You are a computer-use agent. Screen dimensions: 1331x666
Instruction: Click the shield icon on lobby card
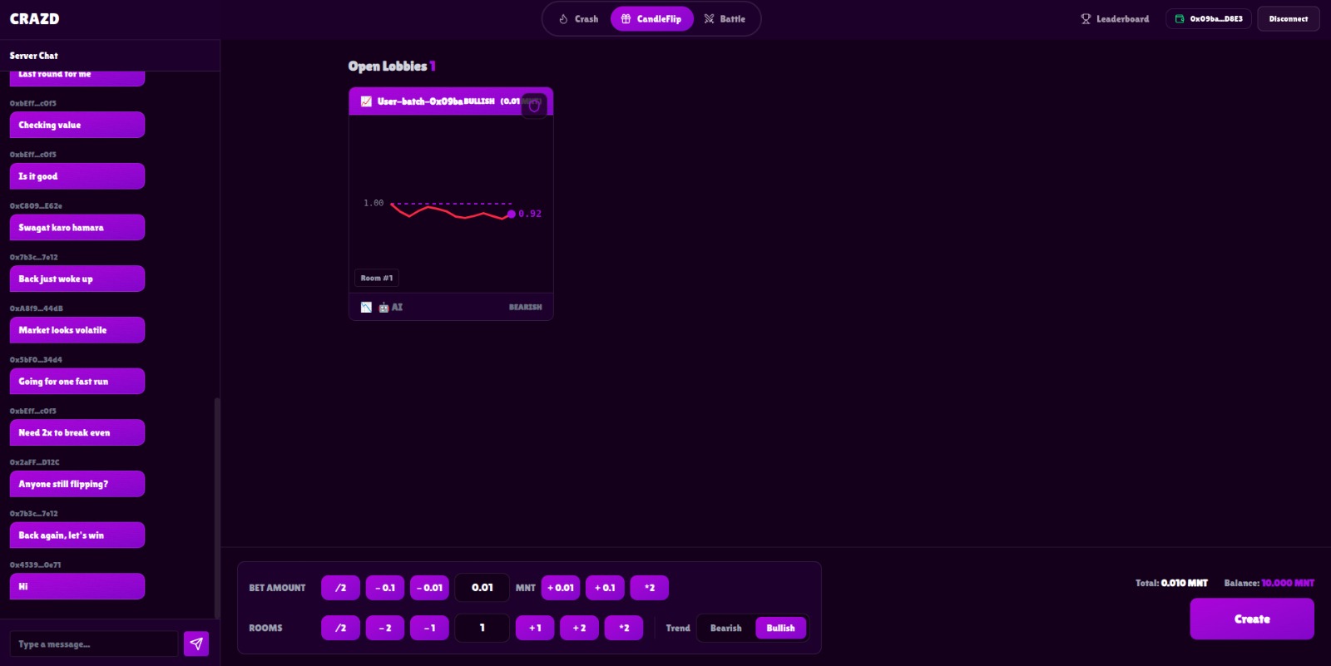[x=534, y=106]
